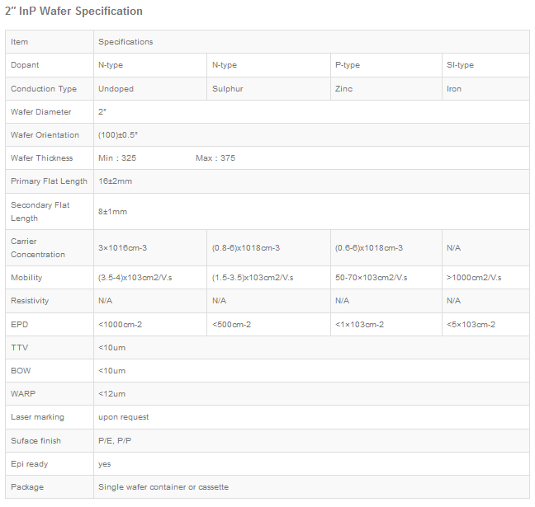Click the 'Iron' cell

pos(454,89)
